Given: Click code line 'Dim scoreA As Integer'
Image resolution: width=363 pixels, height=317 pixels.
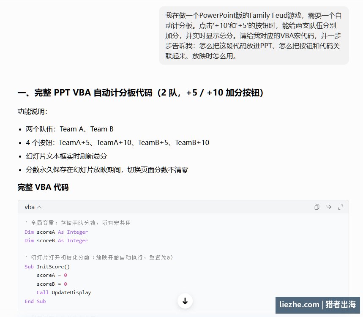Looking at the screenshot, I should [x=56, y=232].
